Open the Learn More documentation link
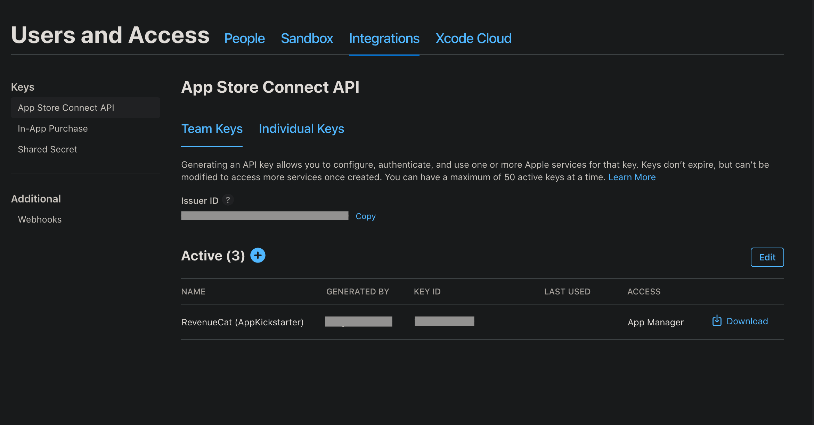The height and width of the screenshot is (425, 814). pos(632,177)
